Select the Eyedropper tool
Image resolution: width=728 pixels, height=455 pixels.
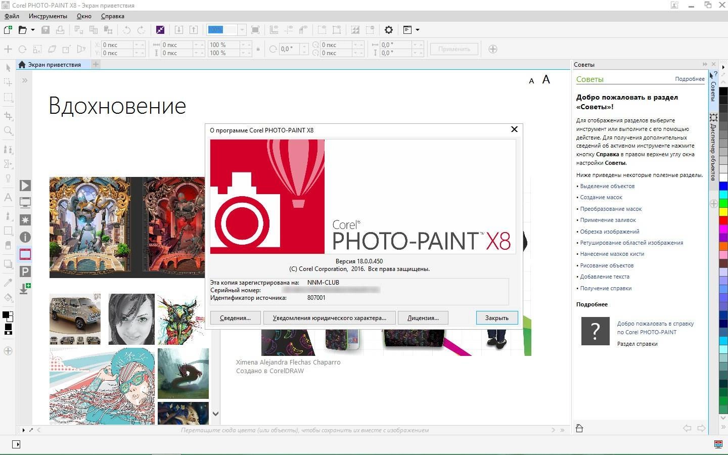point(8,283)
